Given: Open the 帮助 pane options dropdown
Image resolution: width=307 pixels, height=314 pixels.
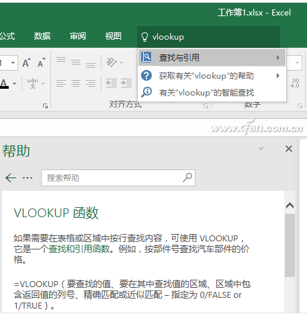Looking at the screenshot, I should (261, 149).
